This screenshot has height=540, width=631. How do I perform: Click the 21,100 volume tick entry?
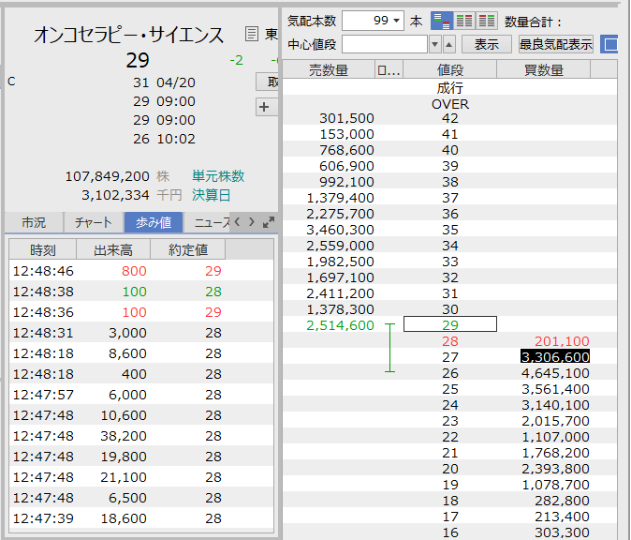[124, 477]
